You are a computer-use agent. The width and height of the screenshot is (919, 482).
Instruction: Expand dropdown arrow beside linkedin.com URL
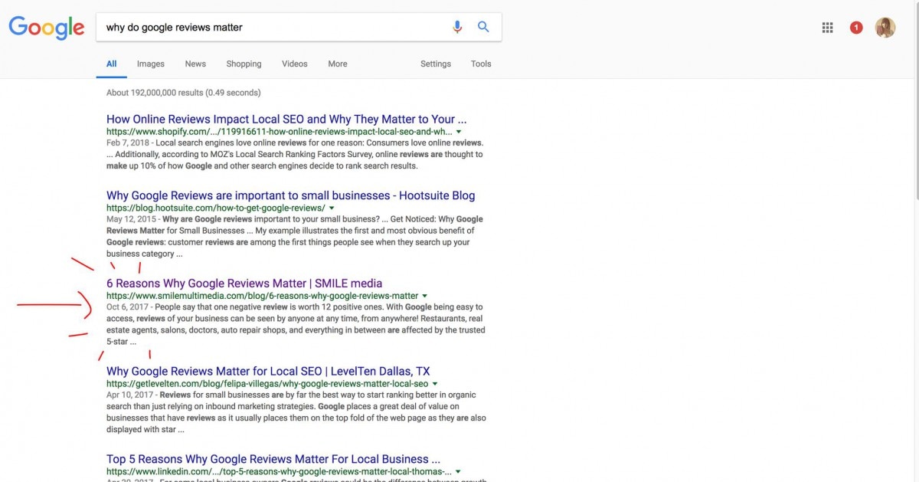459,472
